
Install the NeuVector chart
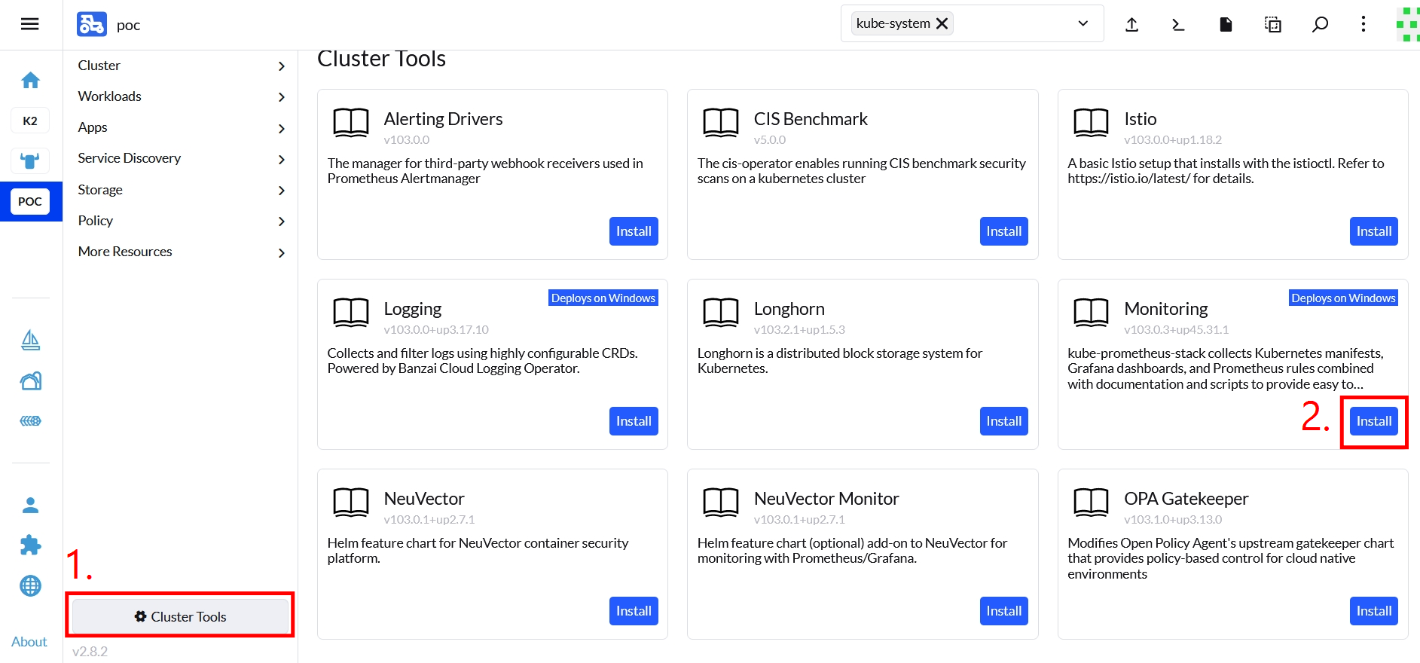tap(634, 611)
